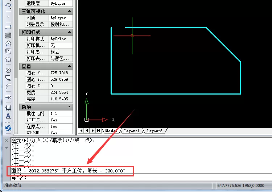Select the Boundary tool with hatched square
Image resolution: width=272 pixels, height=192 pixels.
coord(8,51)
